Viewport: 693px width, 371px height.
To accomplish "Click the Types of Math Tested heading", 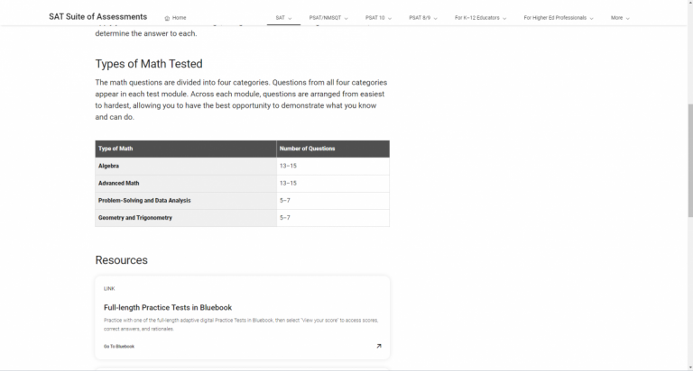I will 149,64.
